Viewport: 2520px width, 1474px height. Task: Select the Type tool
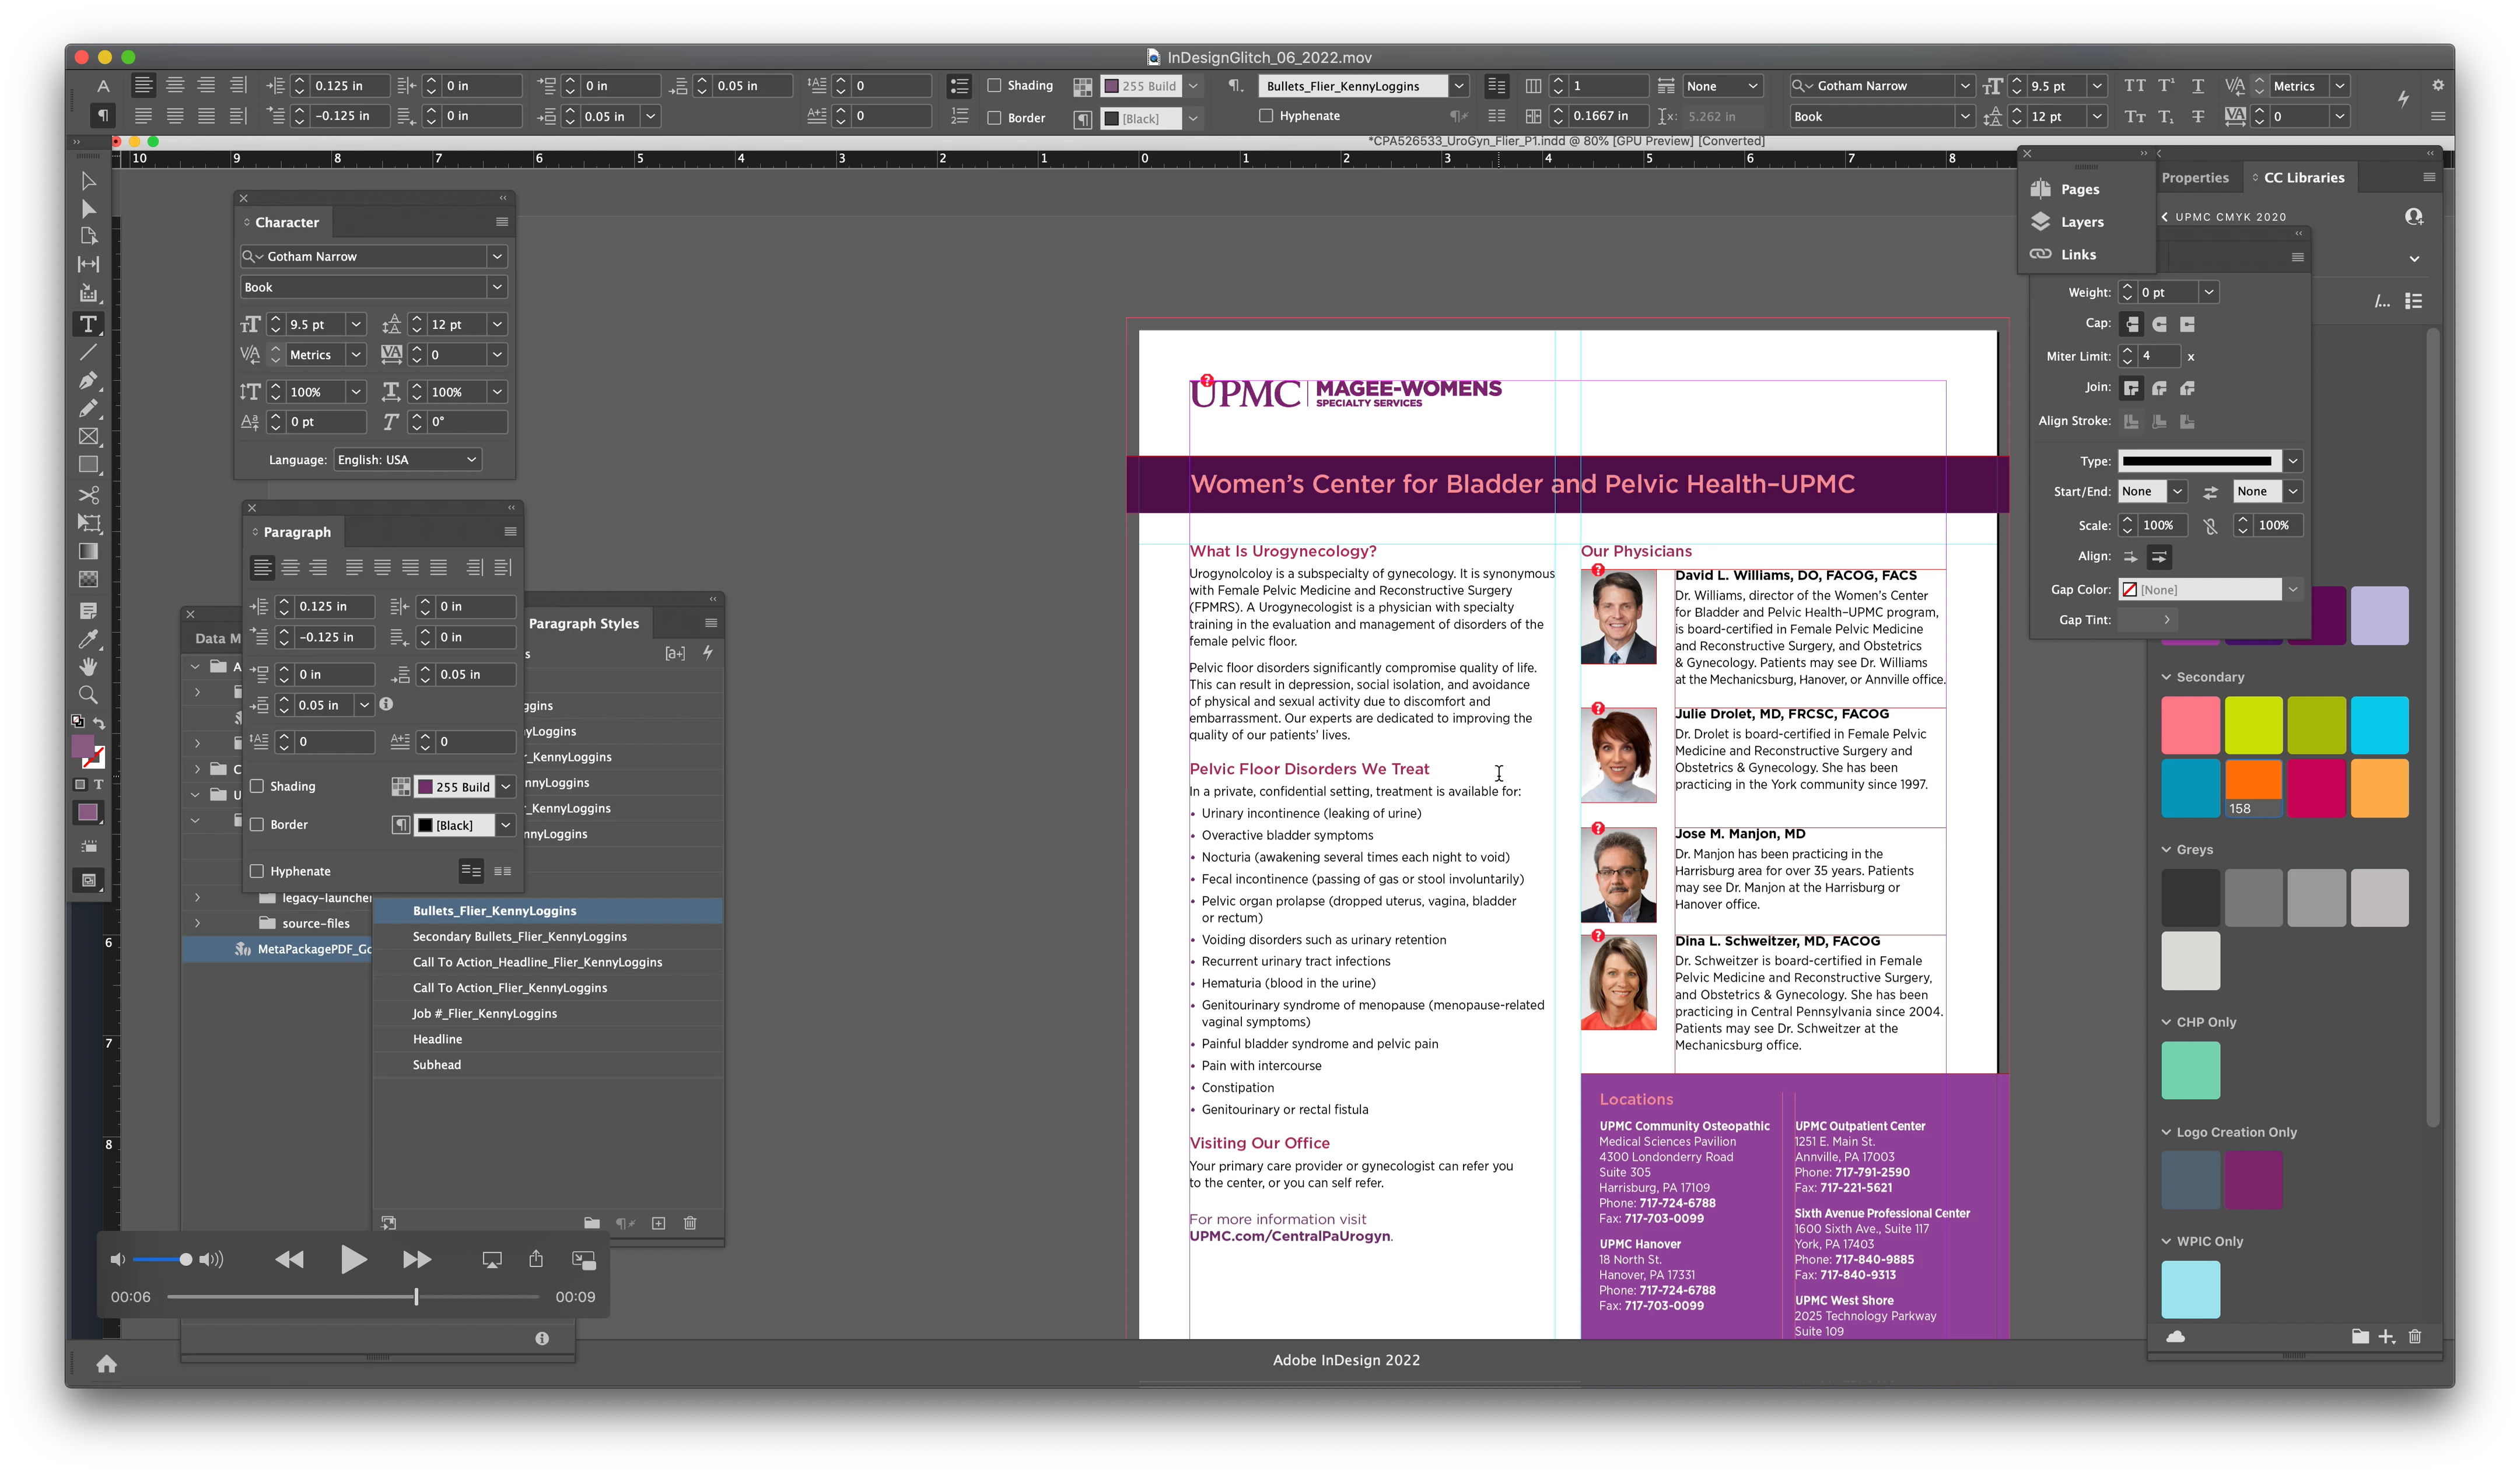88,324
